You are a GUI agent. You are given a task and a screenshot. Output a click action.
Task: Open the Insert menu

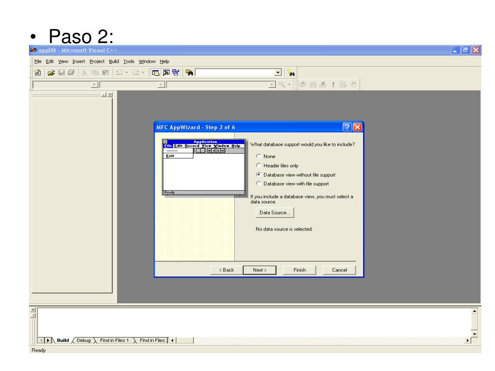(x=79, y=61)
